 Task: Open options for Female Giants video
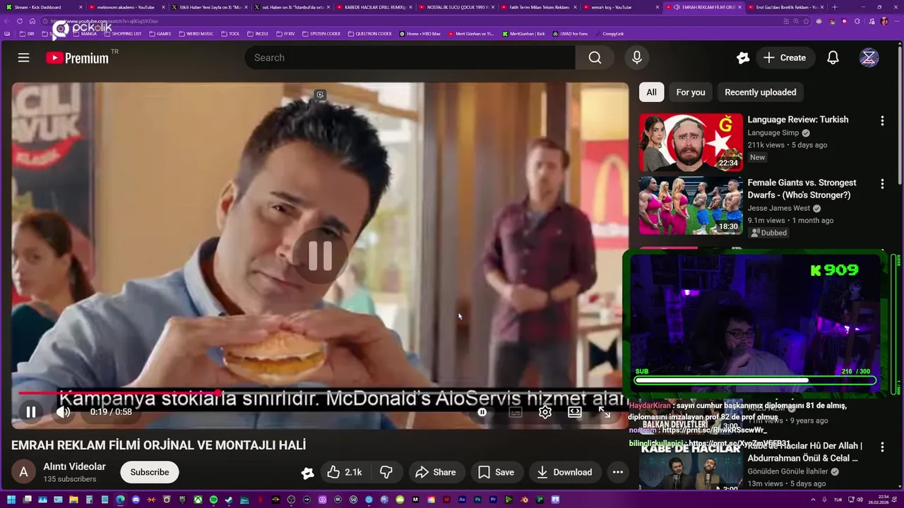(x=881, y=183)
